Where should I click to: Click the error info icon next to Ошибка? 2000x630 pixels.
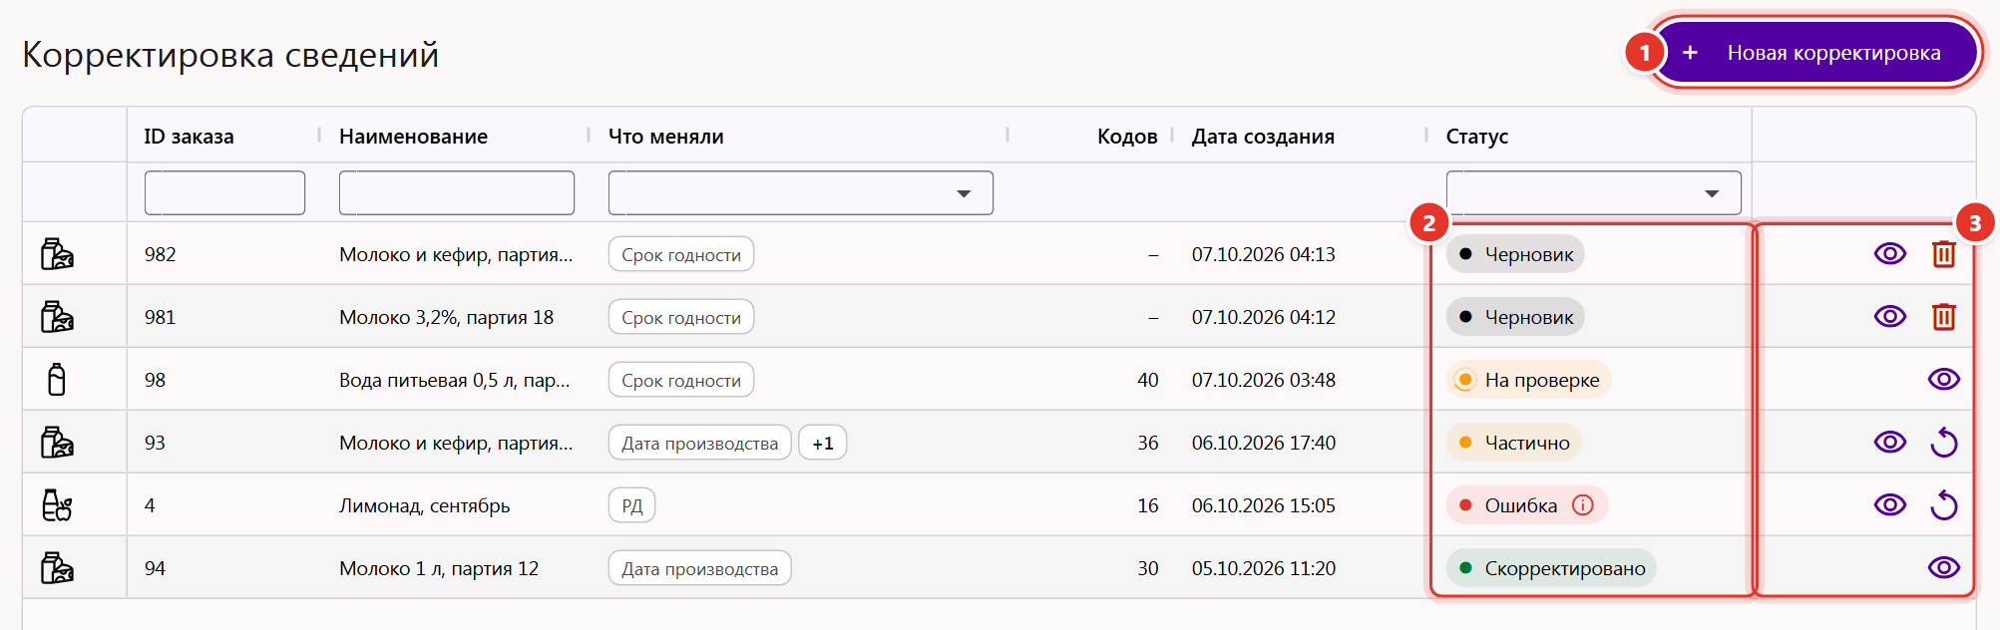[1583, 505]
